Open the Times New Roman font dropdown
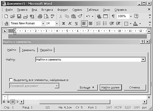This screenshot has height=111, width=153. (43, 24)
